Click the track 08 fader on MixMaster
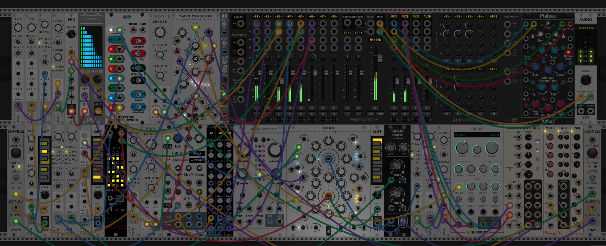Viewport: 606px width, 246px height. pos(337,72)
